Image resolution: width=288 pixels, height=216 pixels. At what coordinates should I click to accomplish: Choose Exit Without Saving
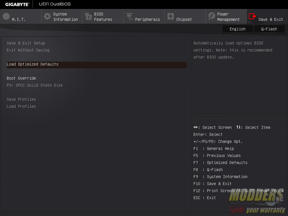(28, 50)
